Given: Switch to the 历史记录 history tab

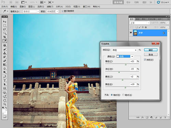Looking at the screenshot, I should pos(152,19).
